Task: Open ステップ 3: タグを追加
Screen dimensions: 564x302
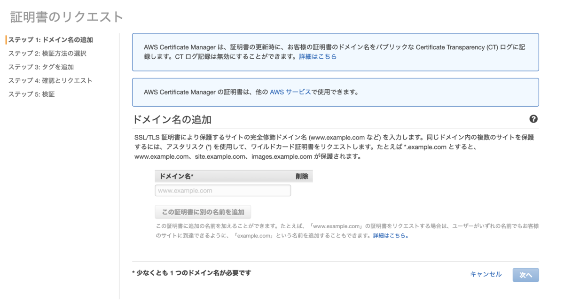Action: click(x=42, y=67)
